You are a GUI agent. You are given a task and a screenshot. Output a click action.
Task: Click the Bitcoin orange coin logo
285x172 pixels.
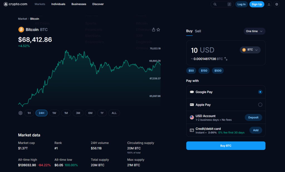pyautogui.click(x=21, y=30)
